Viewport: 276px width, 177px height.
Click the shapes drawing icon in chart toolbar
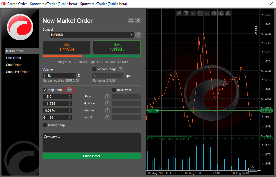click(228, 13)
